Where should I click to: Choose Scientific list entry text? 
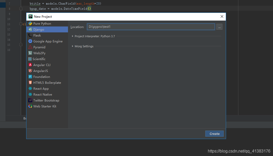39,59
